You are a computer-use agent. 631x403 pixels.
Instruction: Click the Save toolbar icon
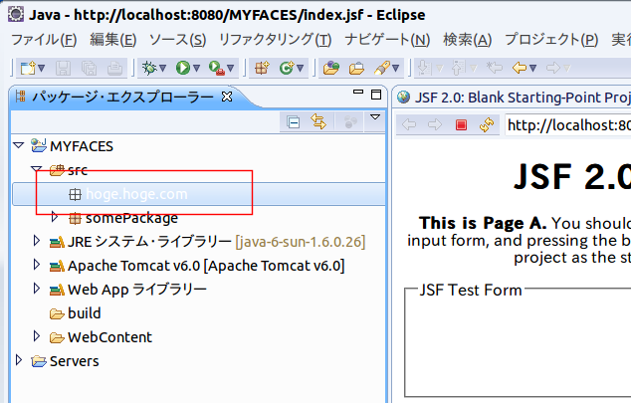[x=63, y=69]
